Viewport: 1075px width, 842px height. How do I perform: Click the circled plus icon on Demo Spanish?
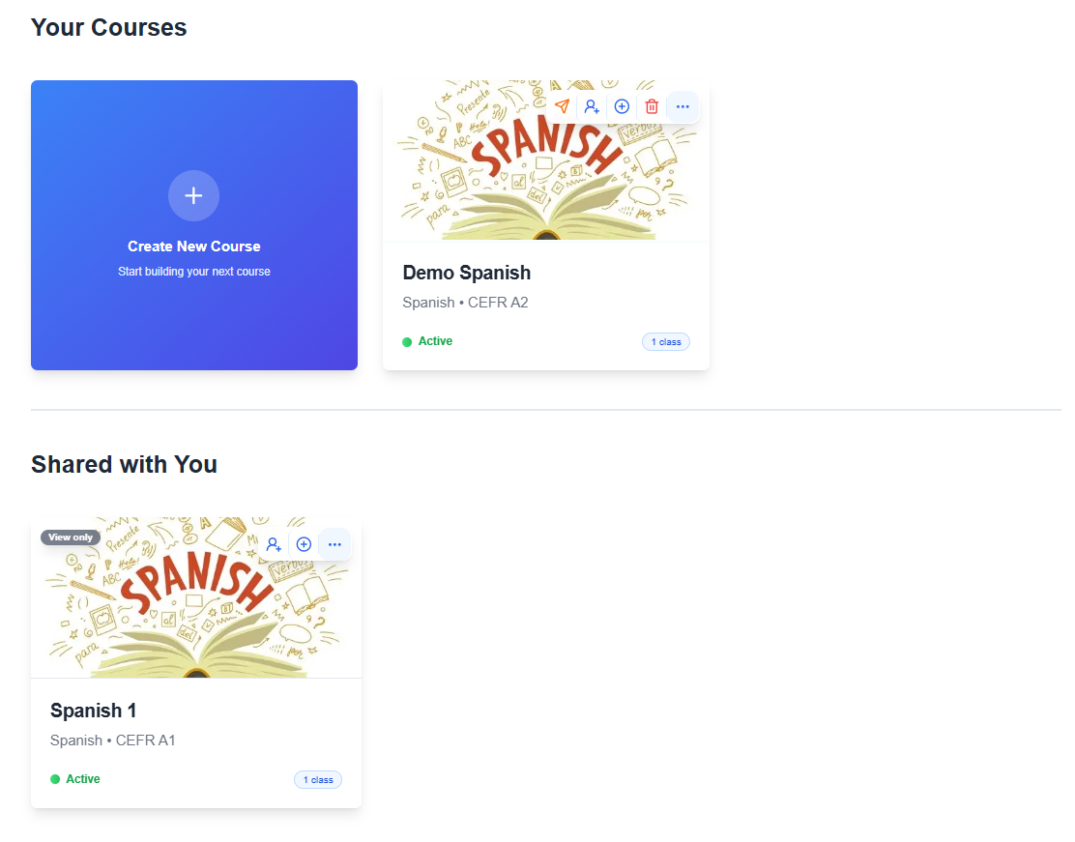[622, 106]
